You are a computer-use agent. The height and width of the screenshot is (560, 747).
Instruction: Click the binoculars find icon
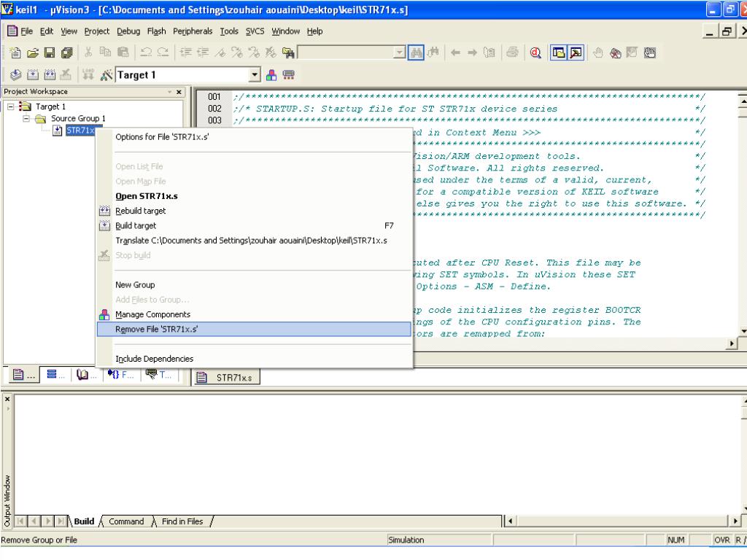click(x=416, y=52)
